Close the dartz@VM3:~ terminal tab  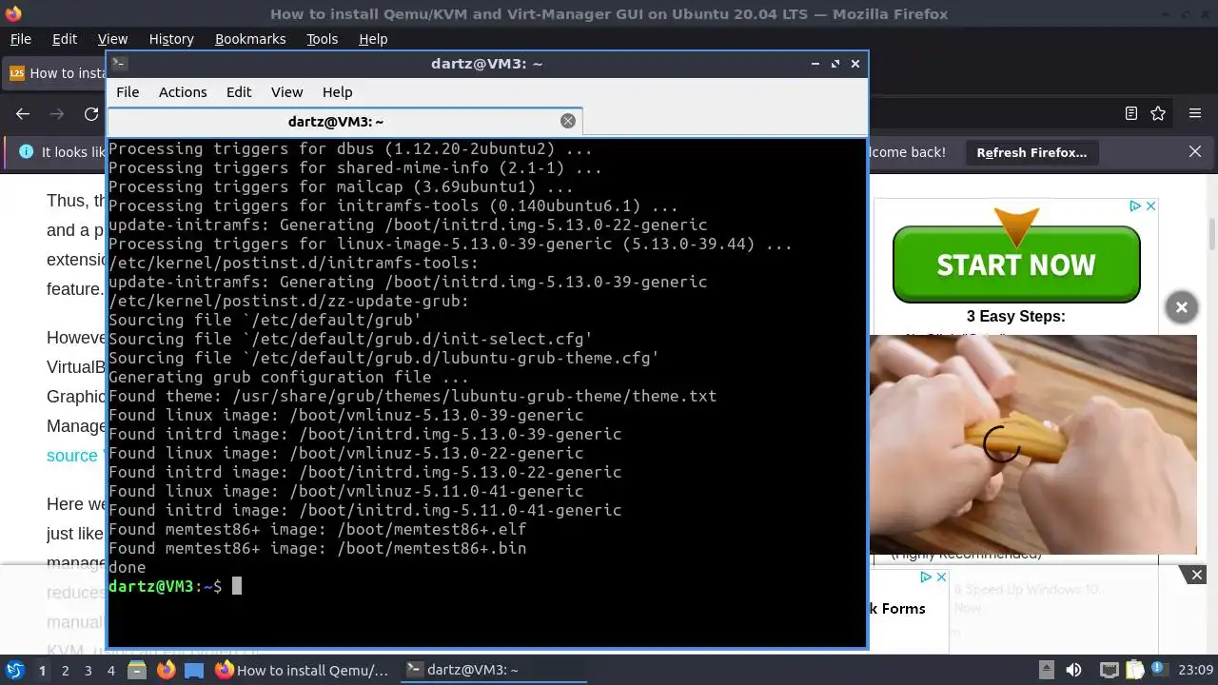(568, 121)
